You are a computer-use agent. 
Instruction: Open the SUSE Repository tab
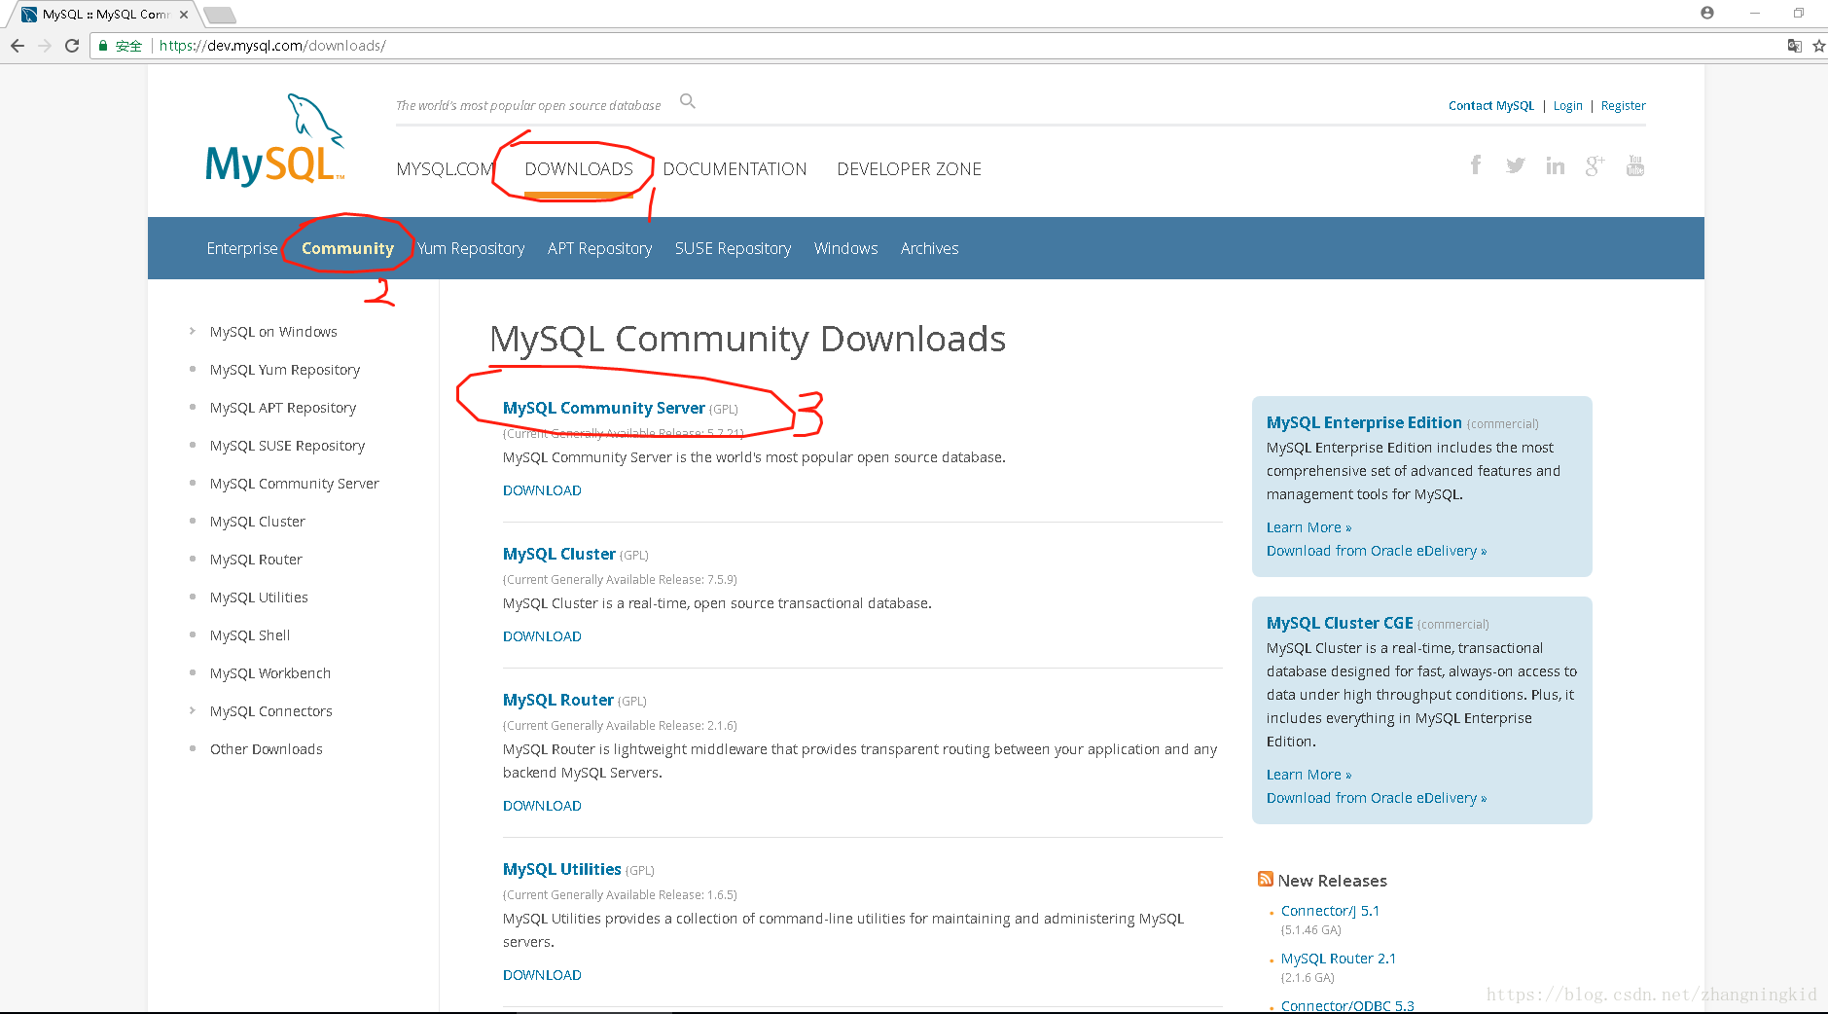click(x=733, y=248)
